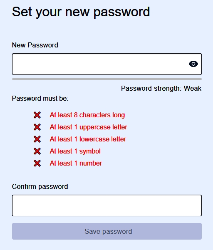Focus the New Password input field
The width and height of the screenshot is (213, 250).
pyautogui.click(x=107, y=64)
